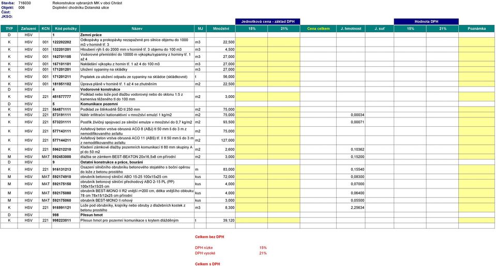Click quantity value 39,120

click(229, 220)
